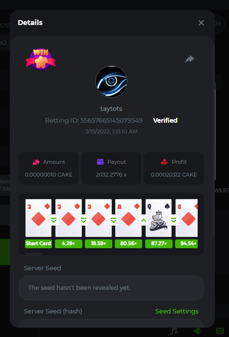The width and height of the screenshot is (229, 337).
Task: Click the Start Card label
Action: click(38, 244)
